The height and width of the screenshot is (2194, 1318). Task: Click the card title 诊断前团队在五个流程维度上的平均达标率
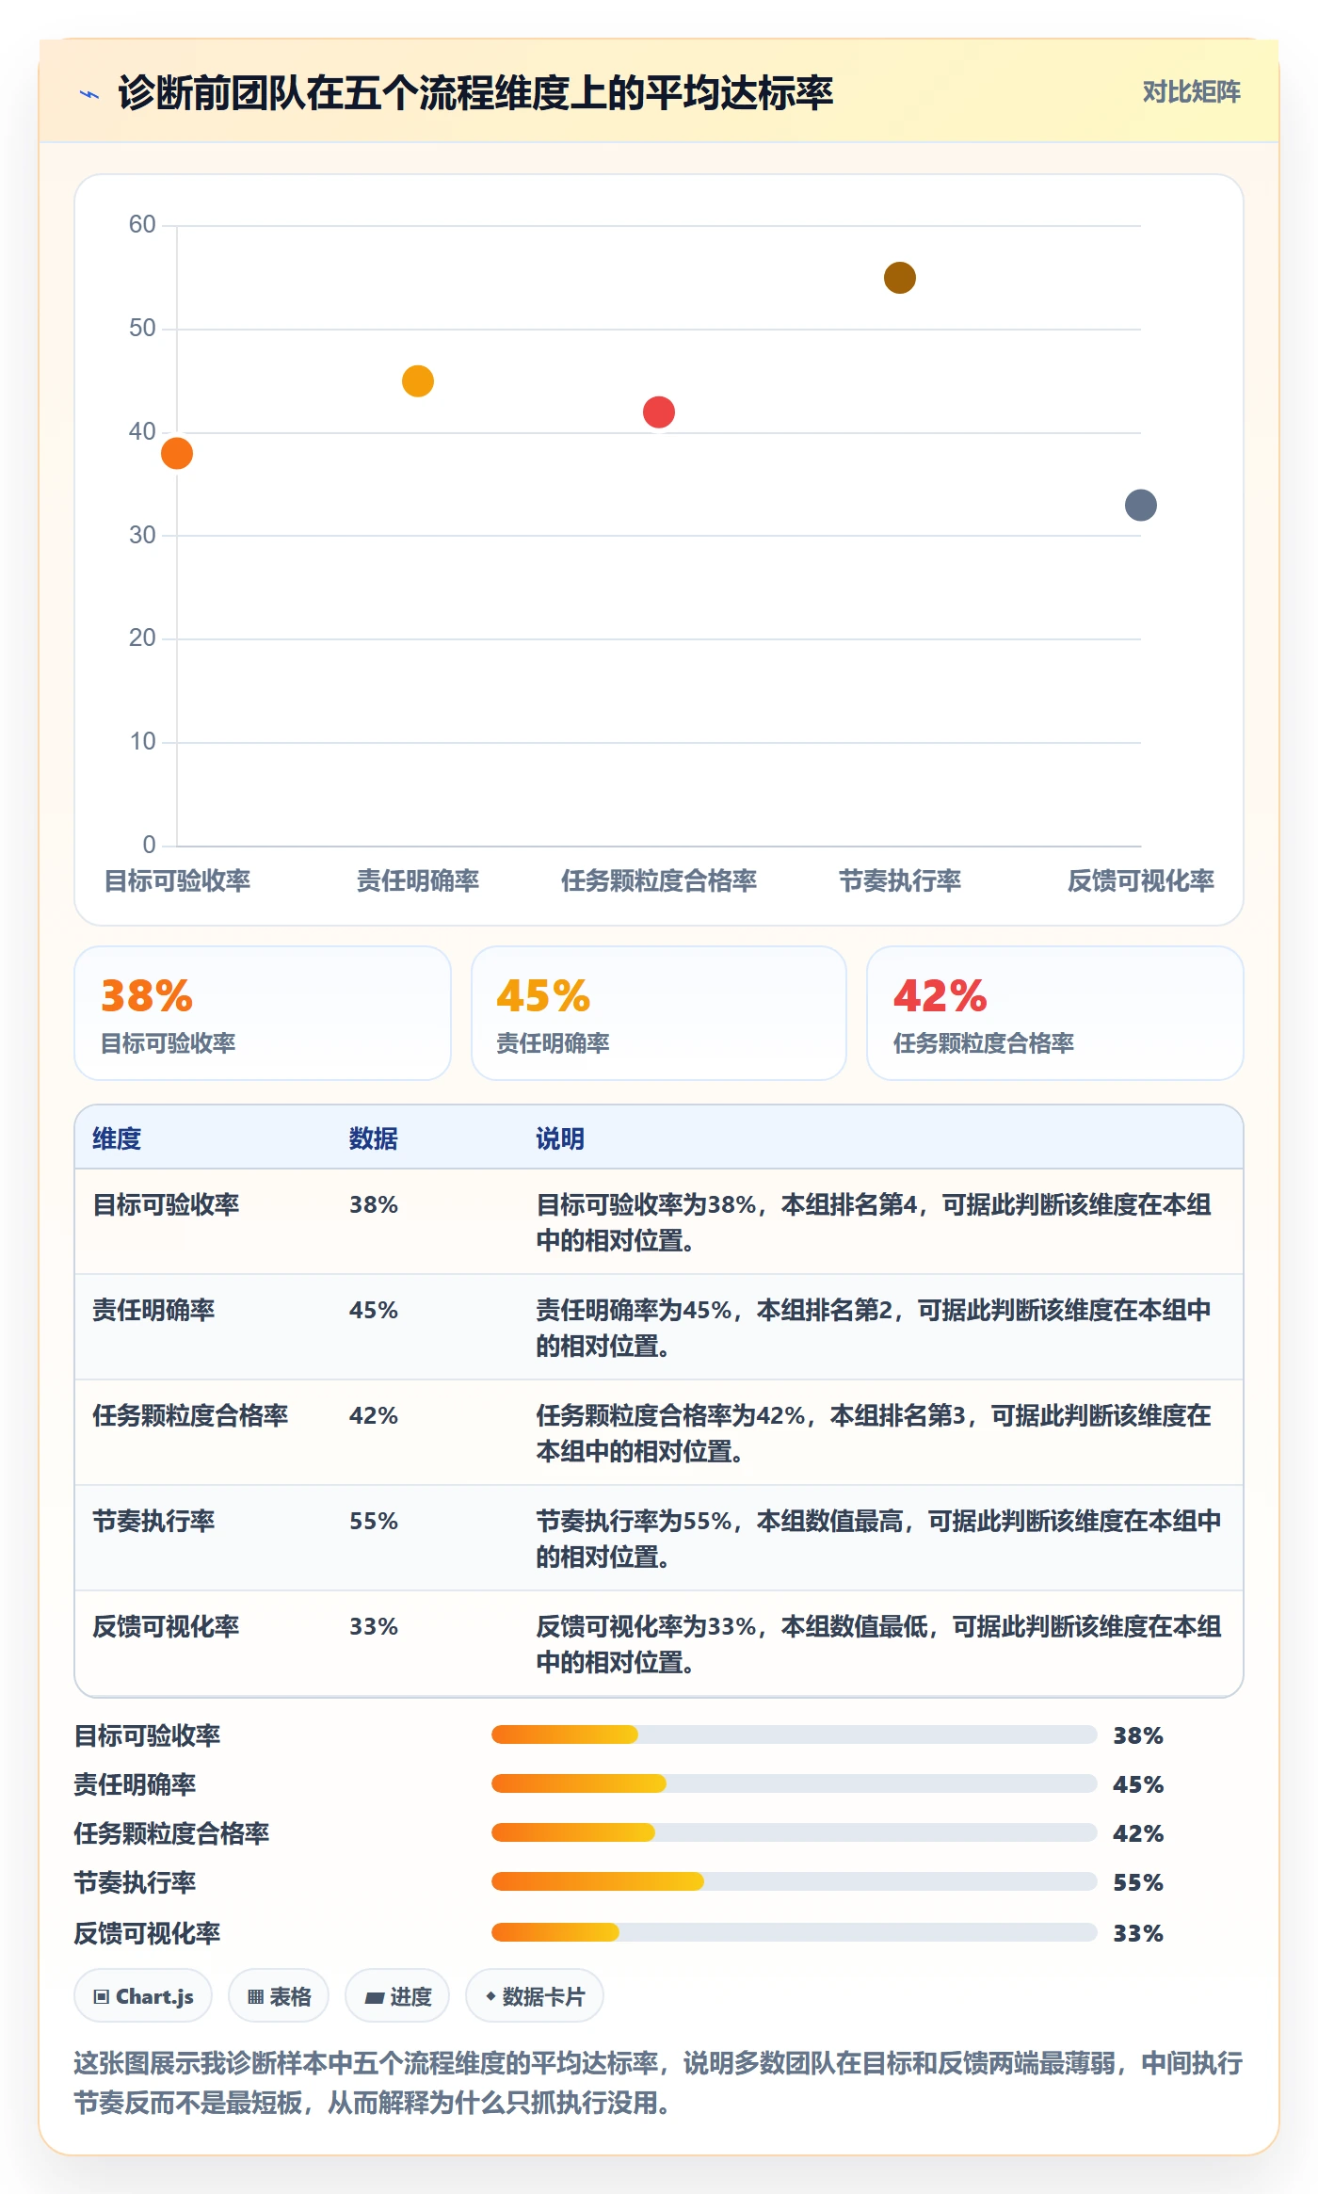tap(475, 93)
